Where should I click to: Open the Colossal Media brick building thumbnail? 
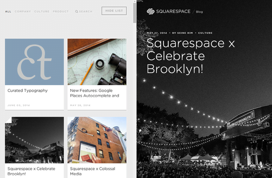97,140
